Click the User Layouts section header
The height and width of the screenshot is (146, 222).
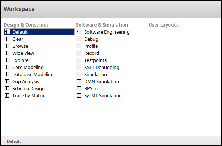pos(163,25)
